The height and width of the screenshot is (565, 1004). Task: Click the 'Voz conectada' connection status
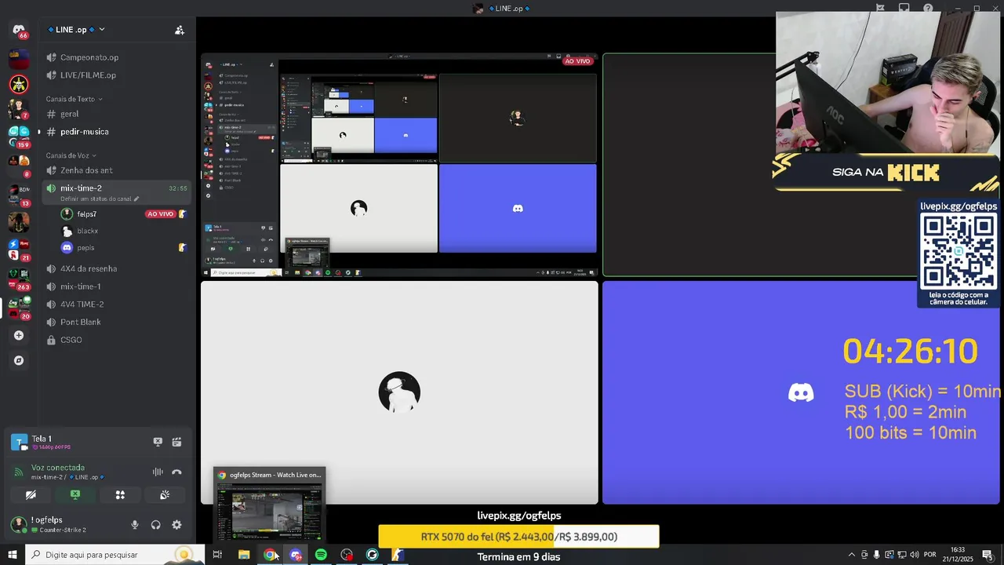point(58,468)
